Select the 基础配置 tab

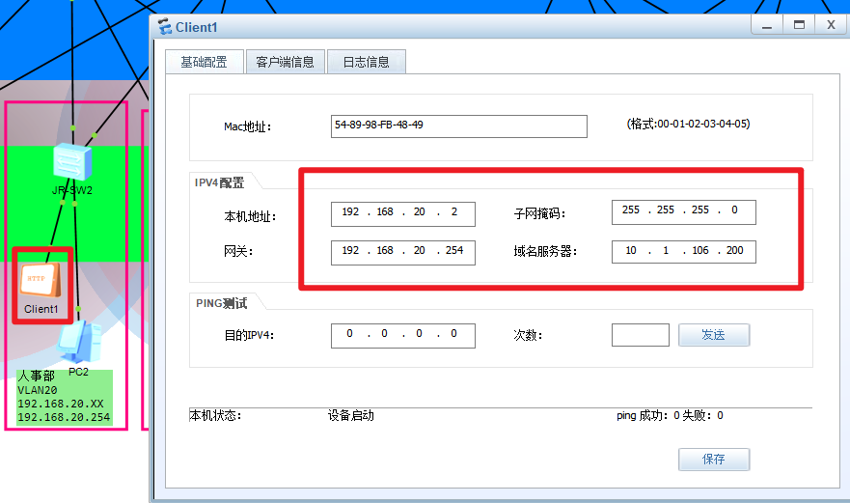(x=204, y=62)
